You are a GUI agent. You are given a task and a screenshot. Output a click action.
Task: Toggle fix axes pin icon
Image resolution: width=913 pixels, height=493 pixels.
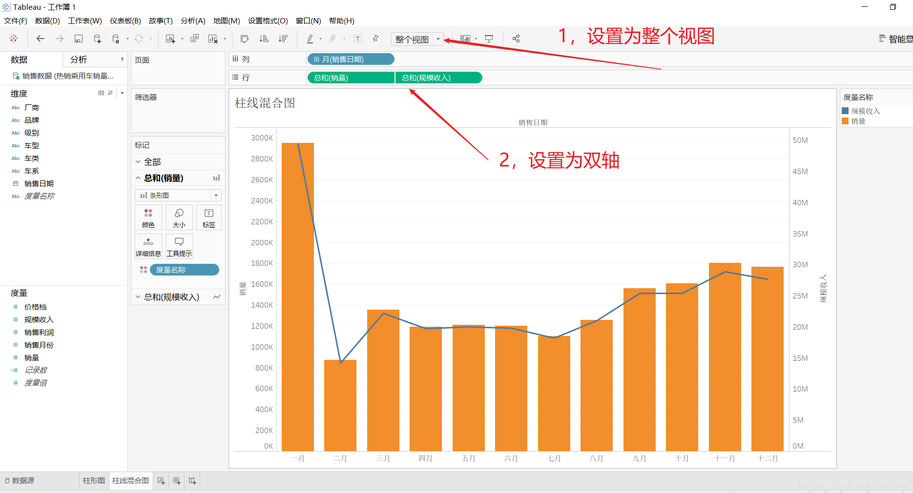(375, 39)
